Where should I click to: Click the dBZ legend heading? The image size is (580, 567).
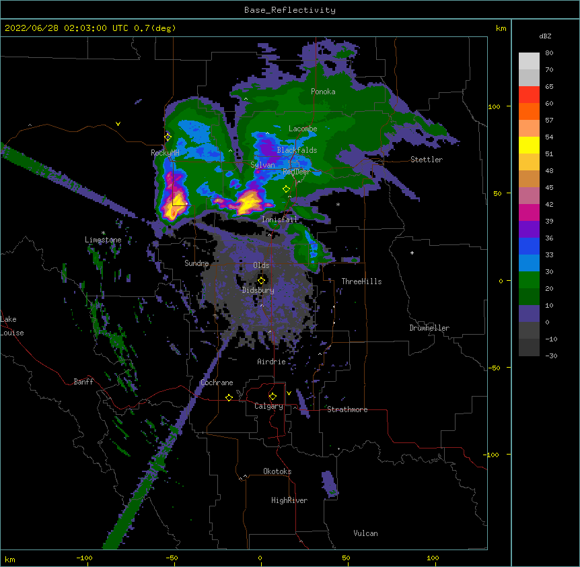pos(545,36)
